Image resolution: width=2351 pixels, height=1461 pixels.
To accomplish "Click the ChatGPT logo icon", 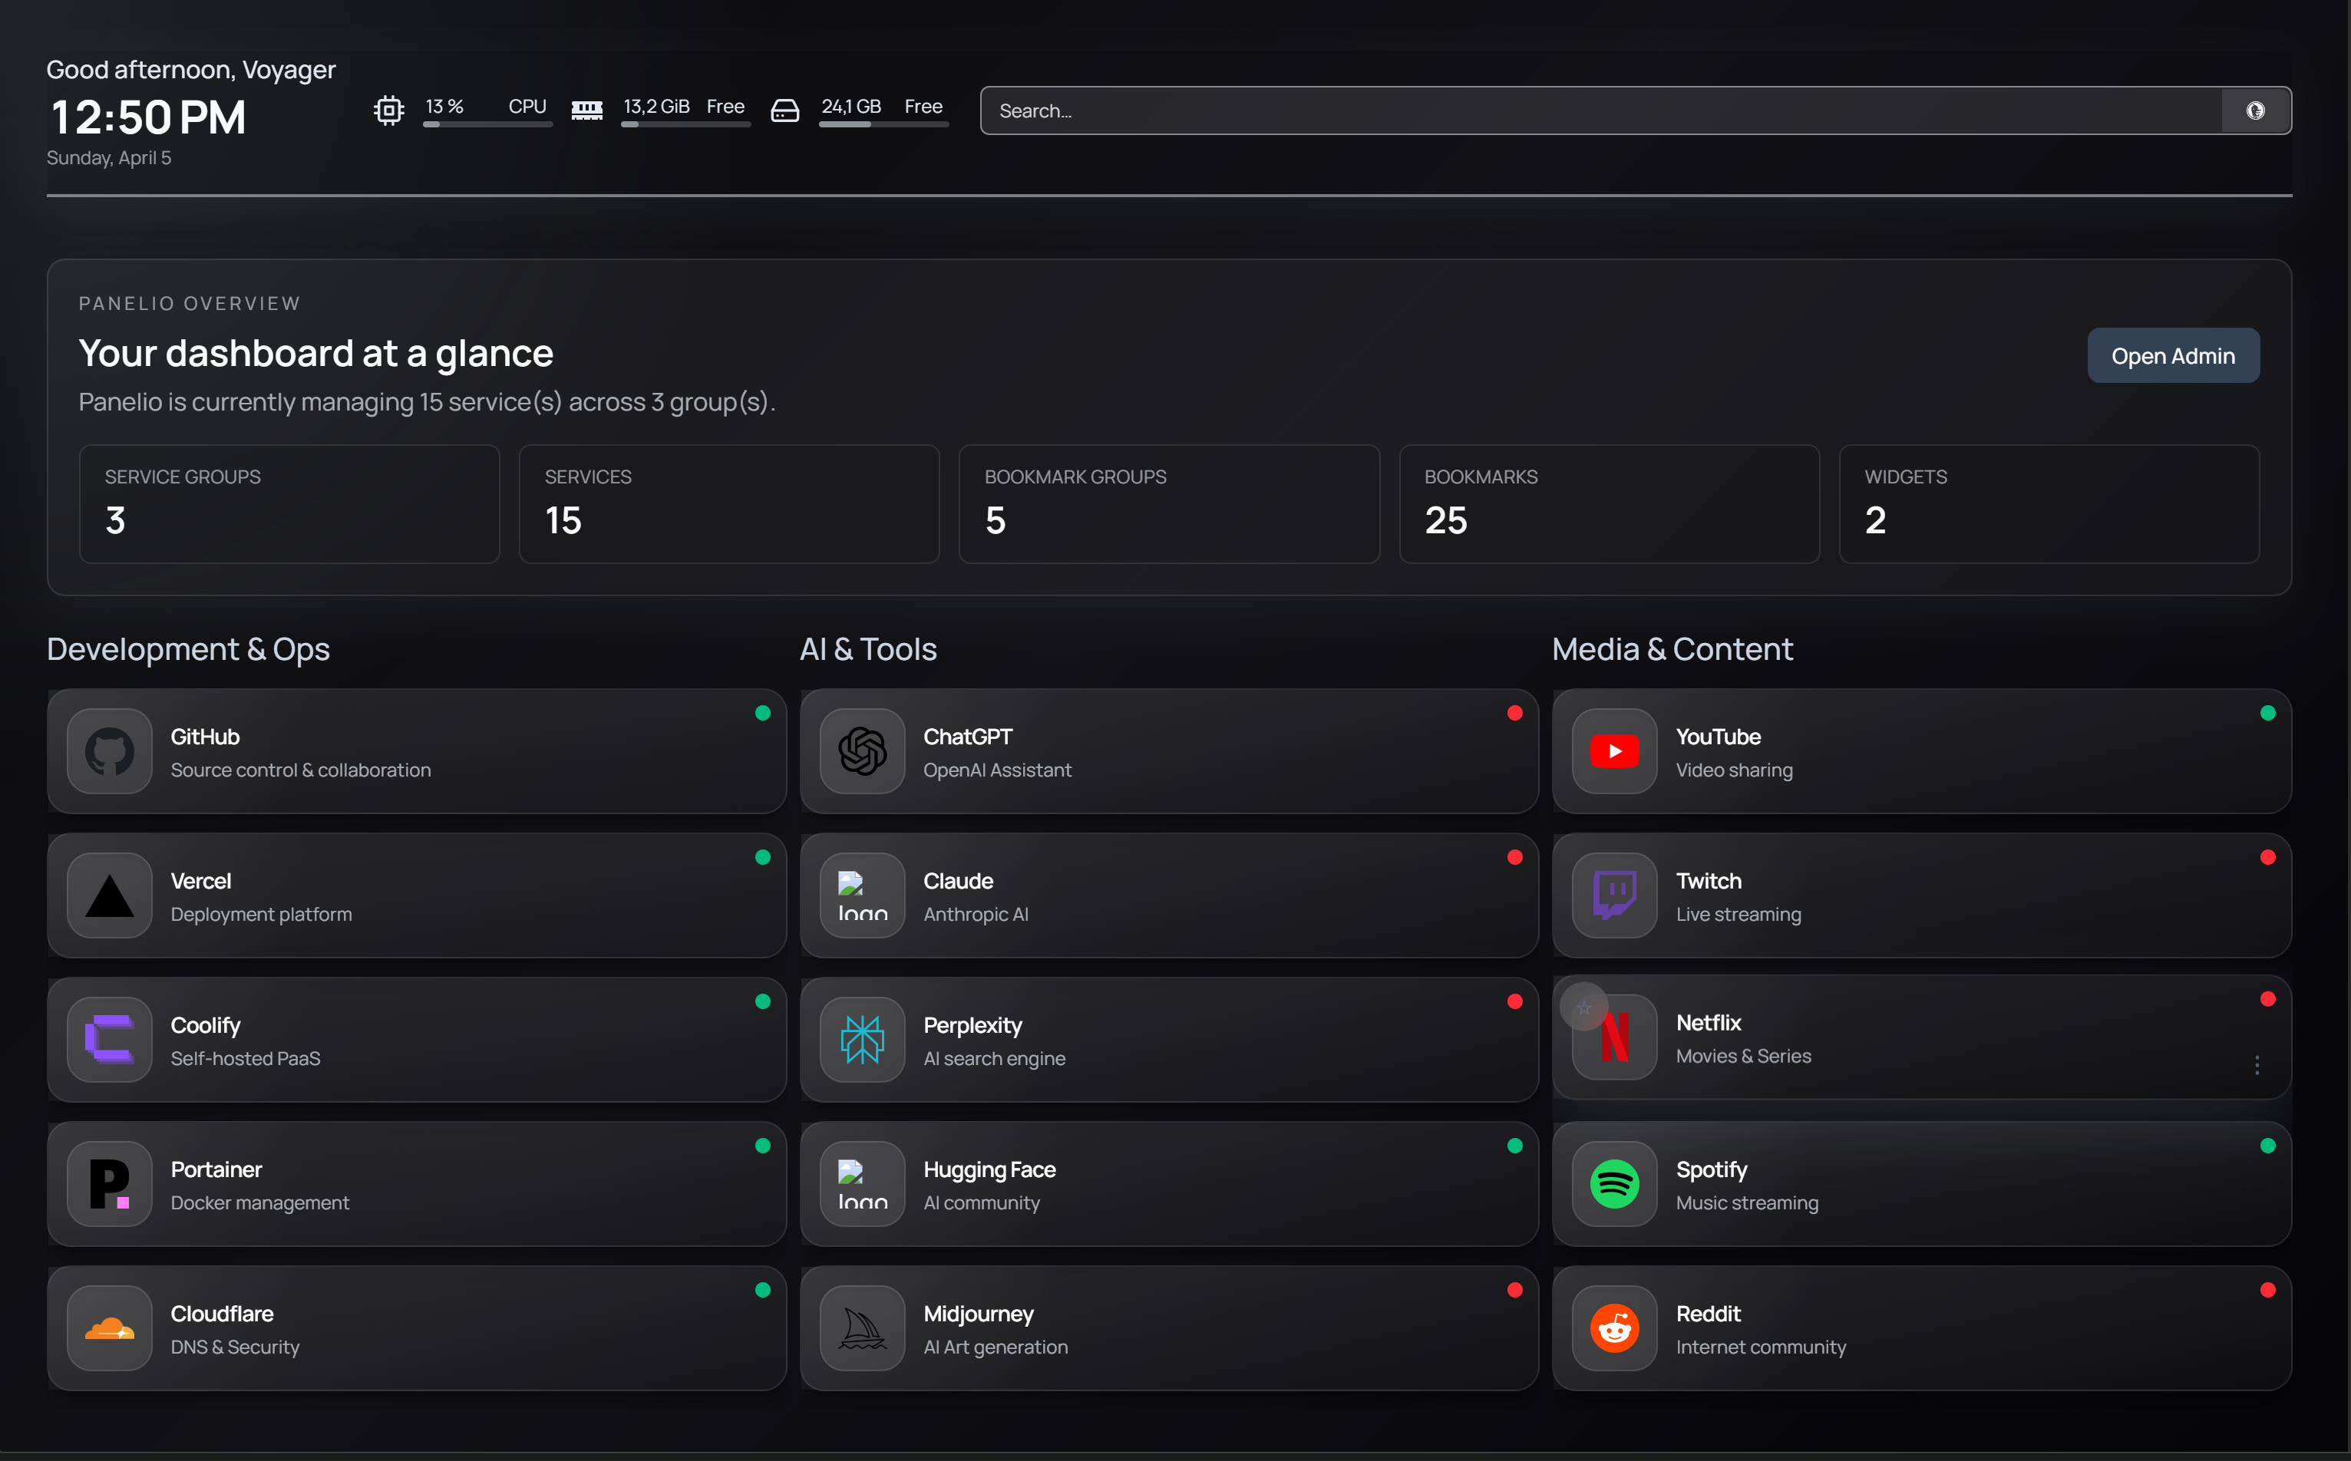I will (862, 750).
